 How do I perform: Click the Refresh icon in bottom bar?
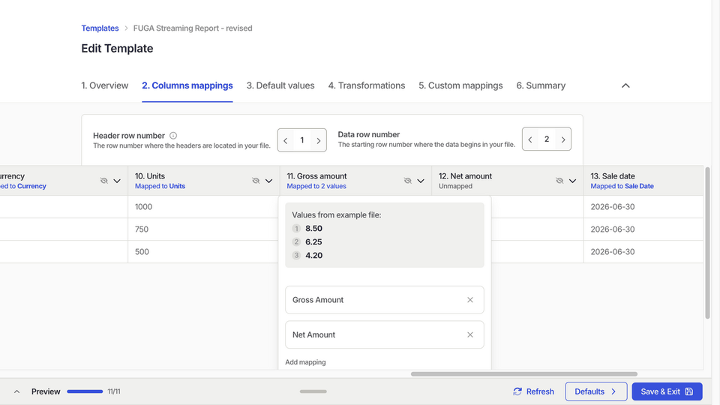tap(517, 391)
